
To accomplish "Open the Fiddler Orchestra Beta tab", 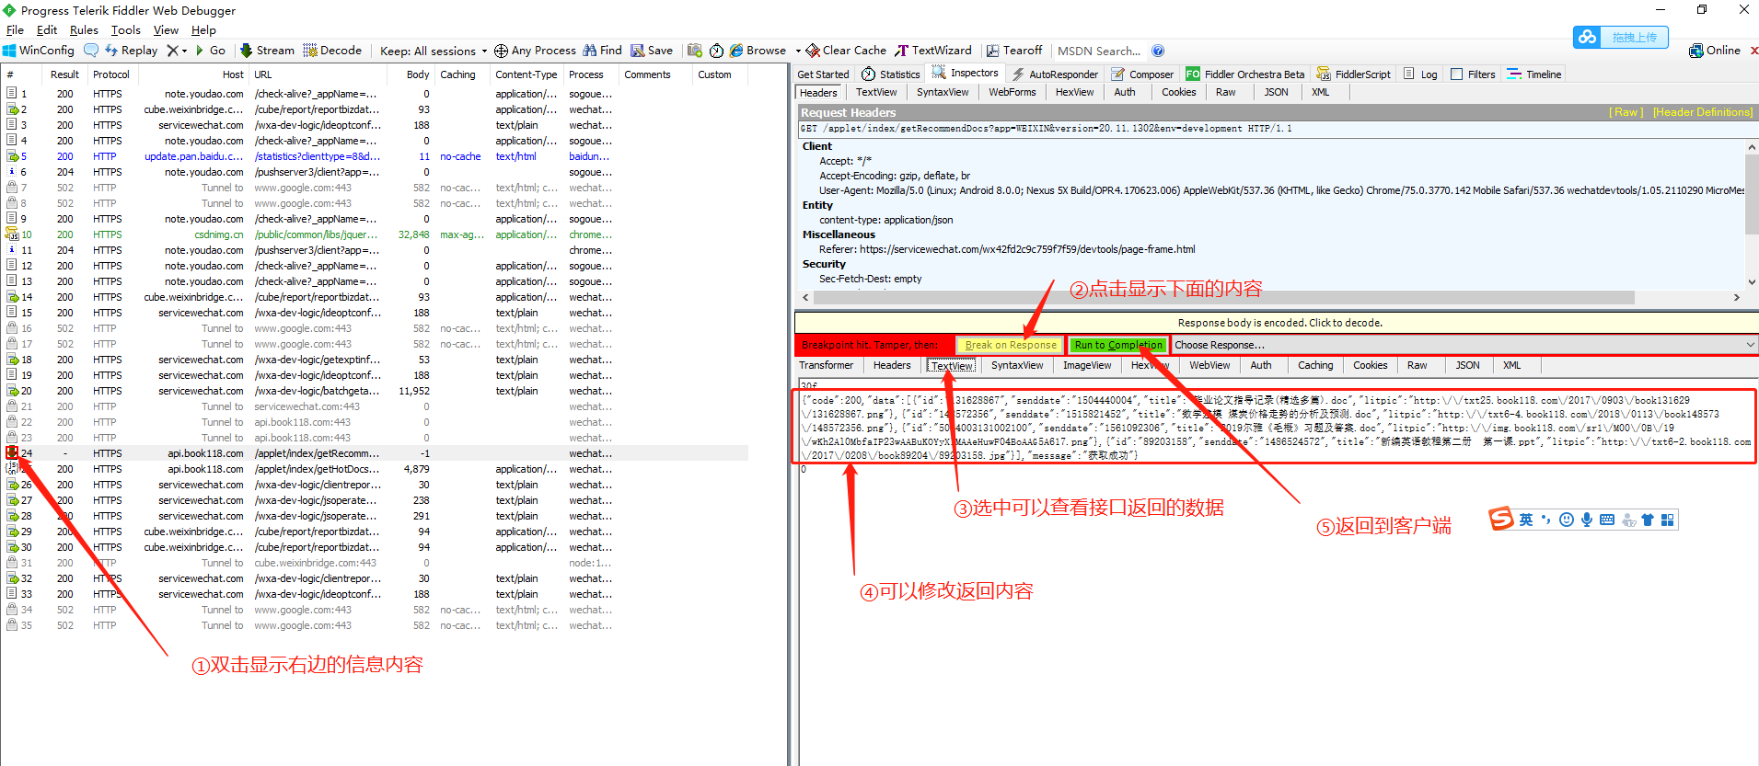I will [1244, 74].
